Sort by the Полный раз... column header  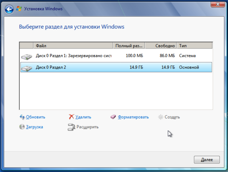[x=129, y=46]
